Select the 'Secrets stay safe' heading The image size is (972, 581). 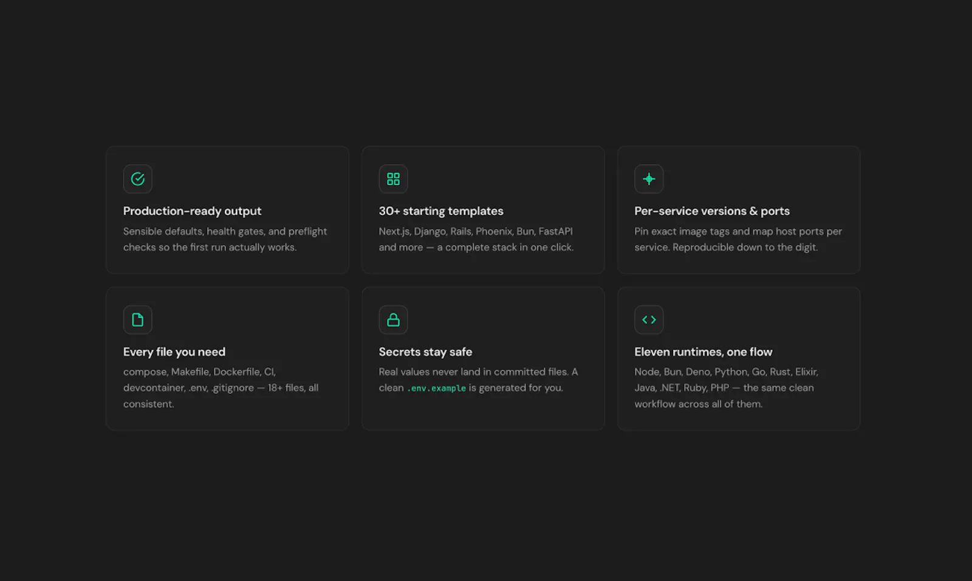425,352
